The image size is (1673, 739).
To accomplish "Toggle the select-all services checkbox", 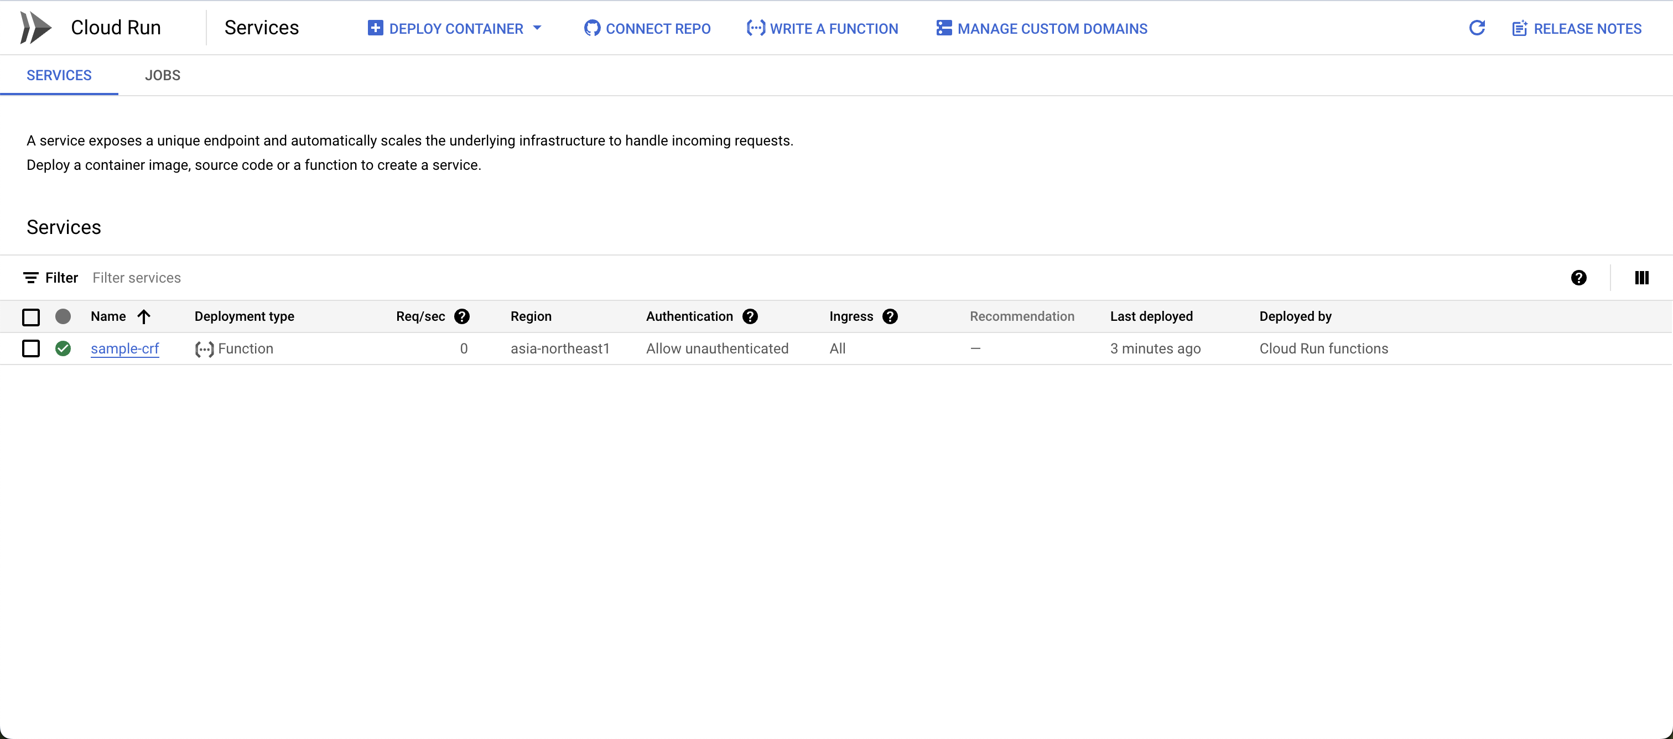I will tap(30, 317).
